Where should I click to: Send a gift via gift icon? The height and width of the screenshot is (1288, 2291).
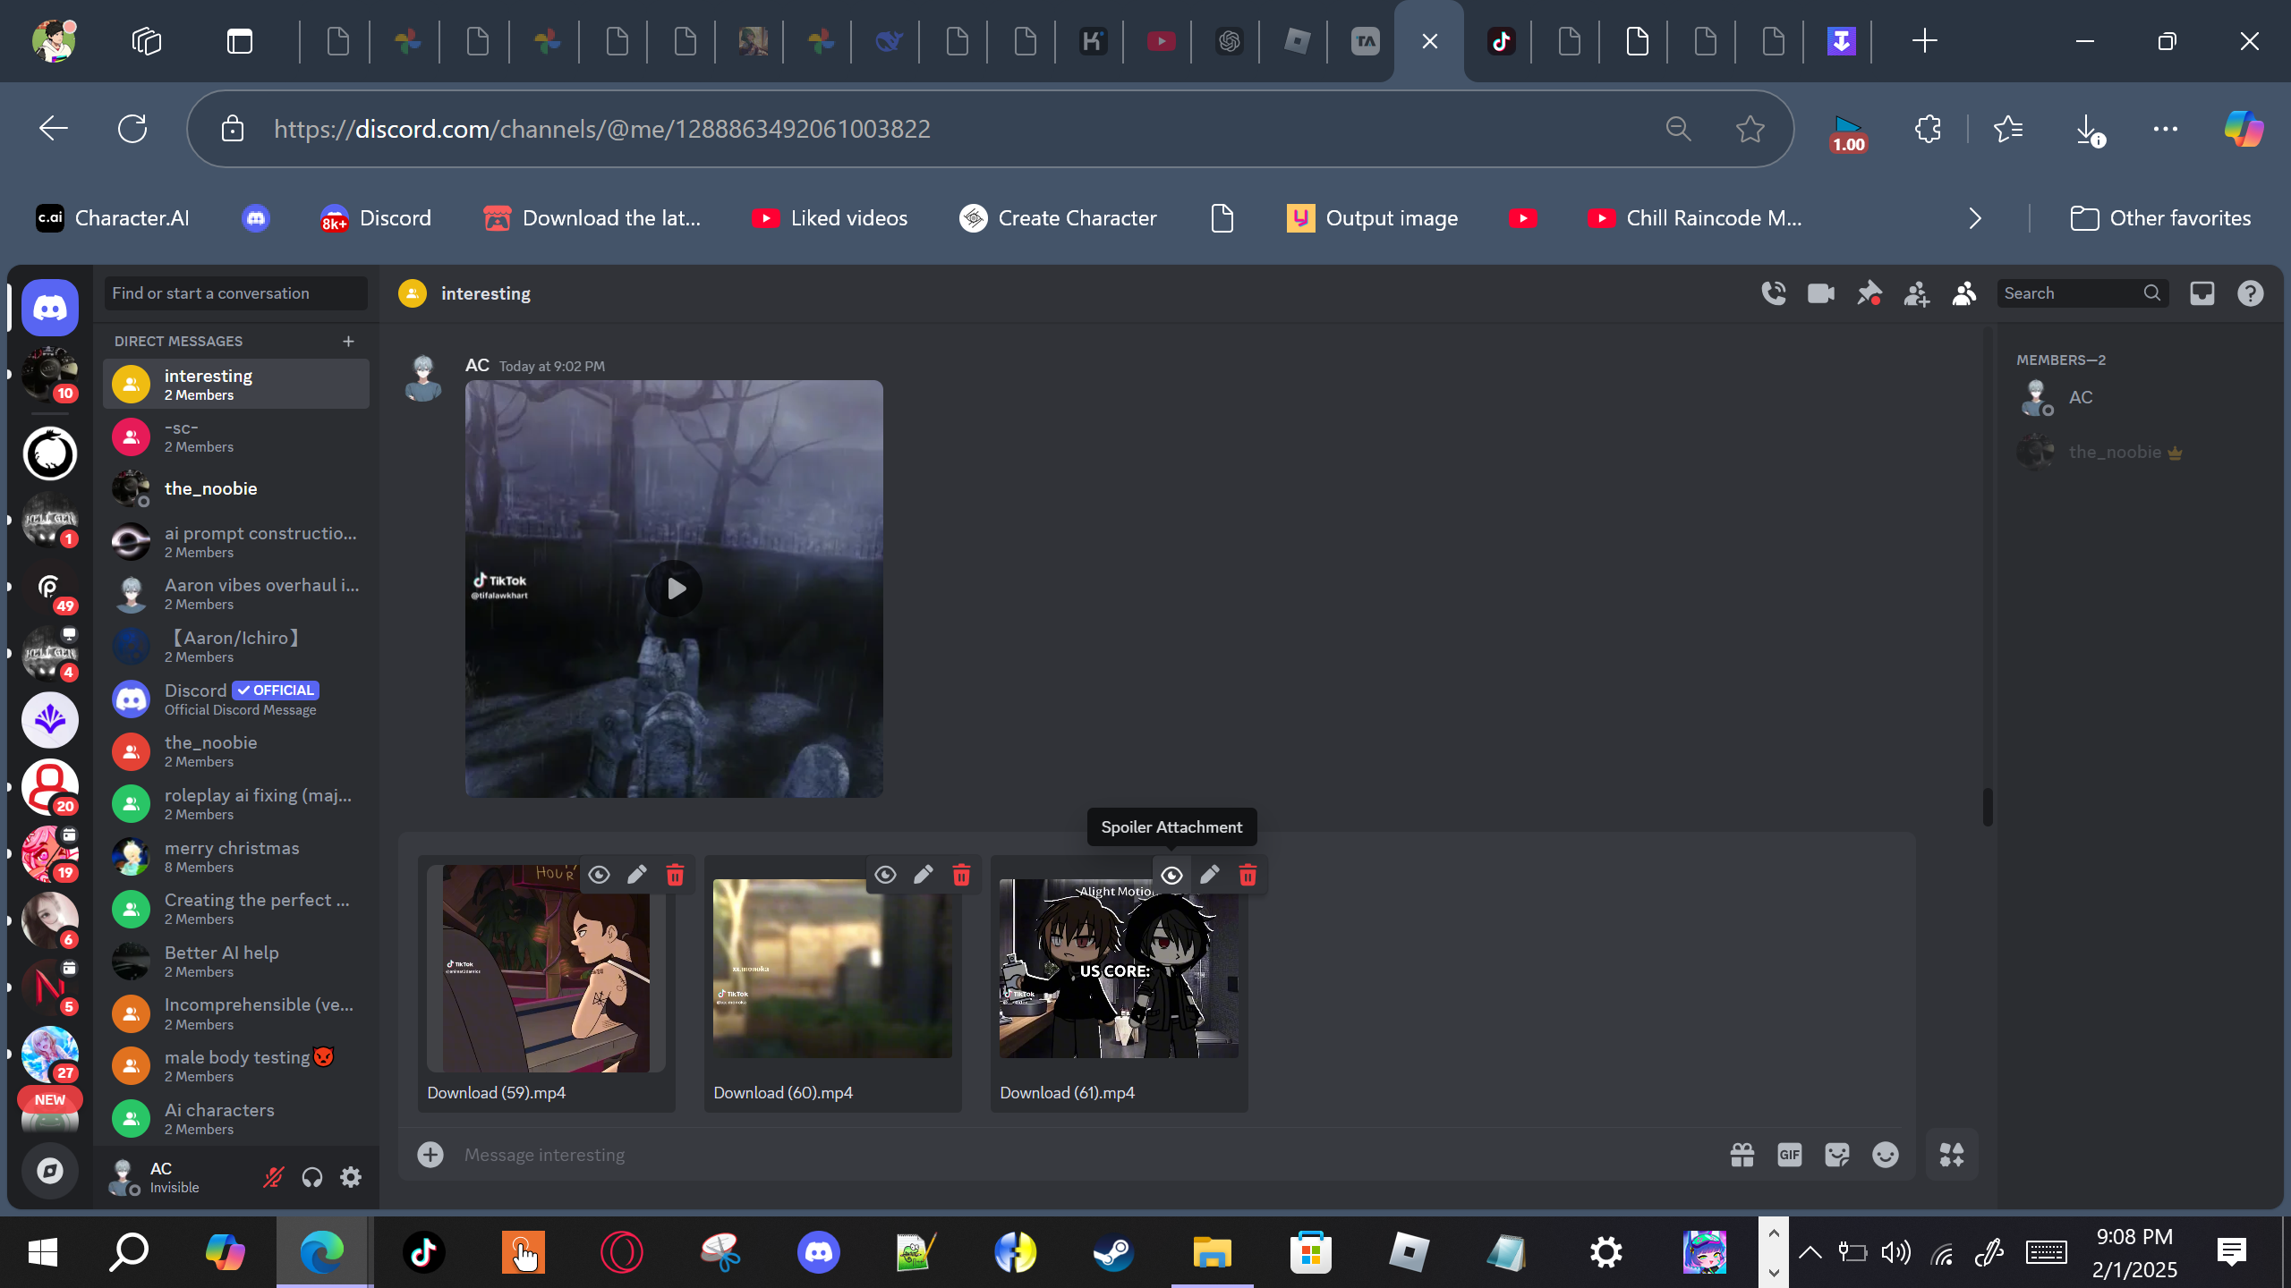coord(1742,1155)
